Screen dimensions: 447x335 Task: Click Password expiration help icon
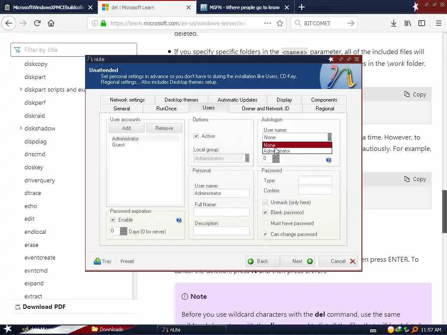pyautogui.click(x=179, y=220)
